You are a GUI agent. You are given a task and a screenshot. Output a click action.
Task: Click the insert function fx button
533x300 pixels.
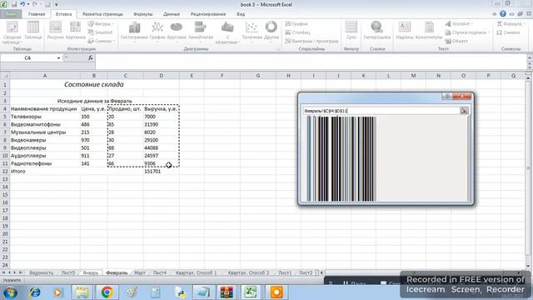pyautogui.click(x=90, y=58)
